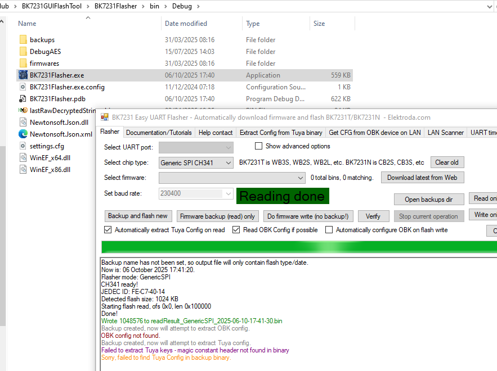
Task: Select BK7231Flasher.exe.config file icon
Action: click(x=23, y=87)
